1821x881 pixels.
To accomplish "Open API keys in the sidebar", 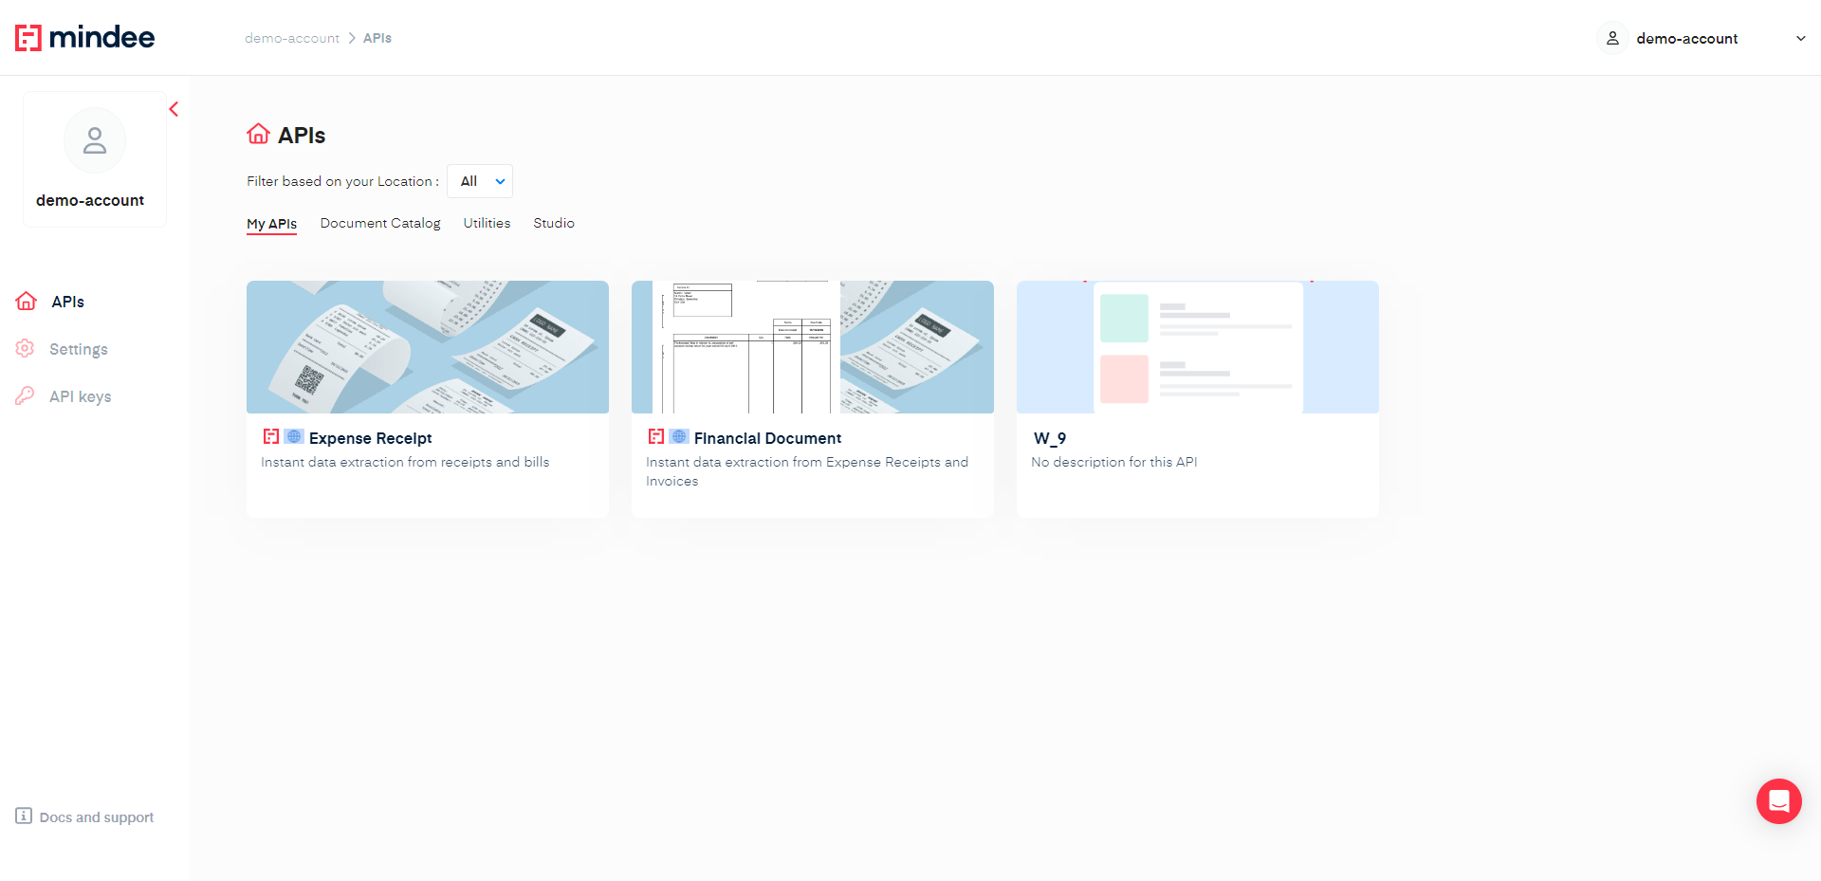I will [x=81, y=396].
